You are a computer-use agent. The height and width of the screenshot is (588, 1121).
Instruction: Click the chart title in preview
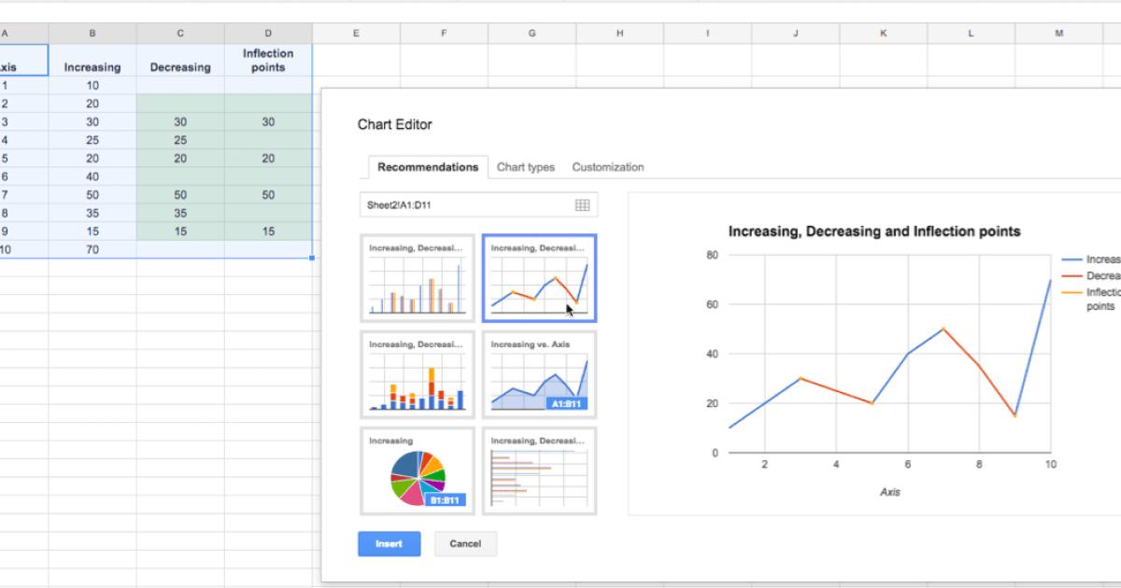[x=873, y=231]
